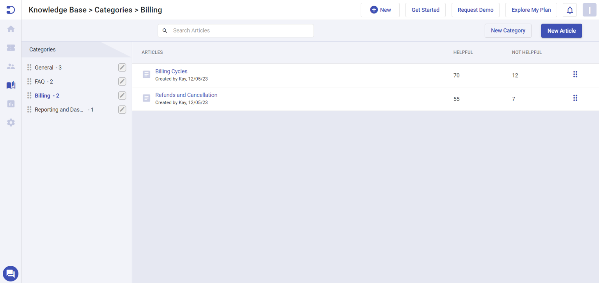Open the contacts section from the sidebar
Viewport: 599px width, 283px height.
(x=11, y=66)
